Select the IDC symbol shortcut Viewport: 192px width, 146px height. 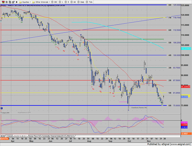(x=54, y=2)
